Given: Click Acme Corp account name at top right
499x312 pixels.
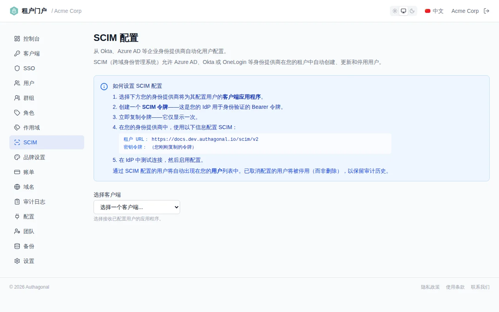Looking at the screenshot, I should click(x=465, y=11).
